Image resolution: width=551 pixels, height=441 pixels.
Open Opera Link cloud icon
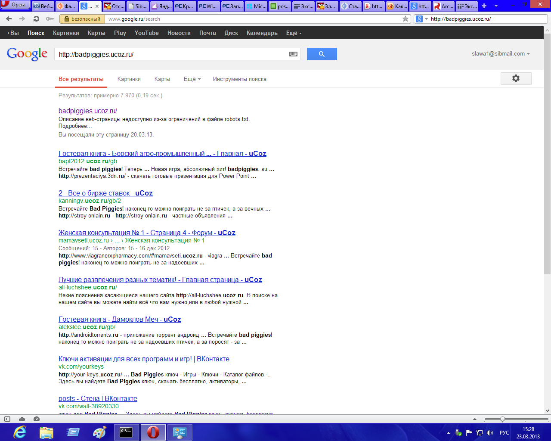pos(22,419)
